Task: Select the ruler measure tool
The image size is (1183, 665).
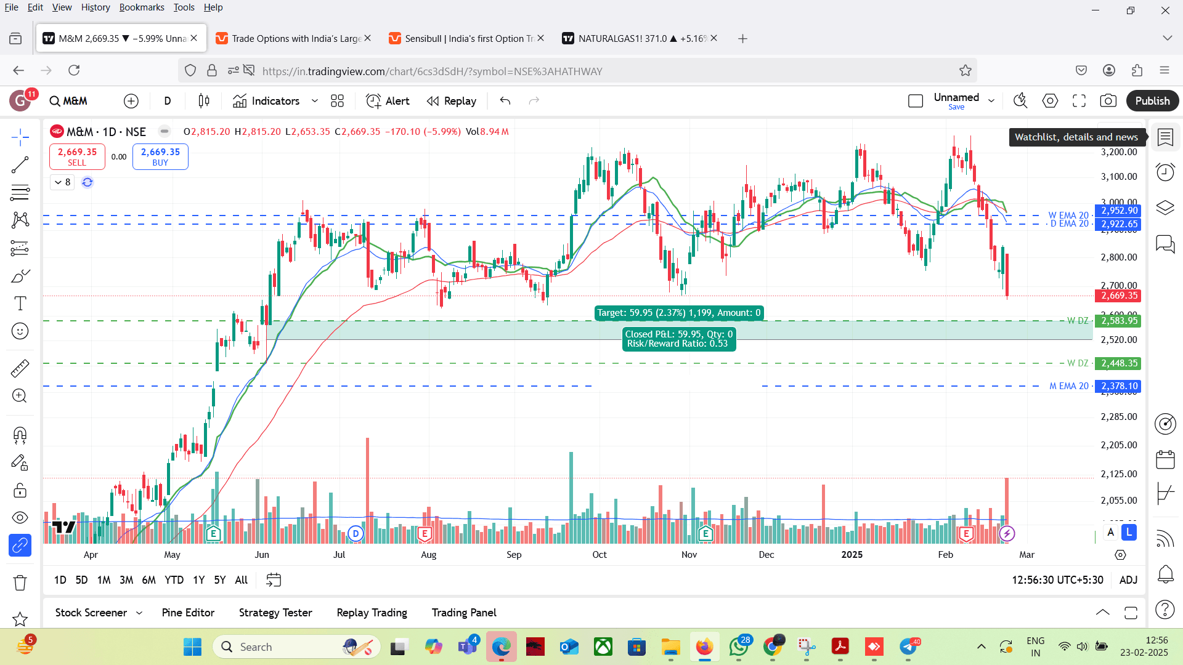Action: pos(20,368)
